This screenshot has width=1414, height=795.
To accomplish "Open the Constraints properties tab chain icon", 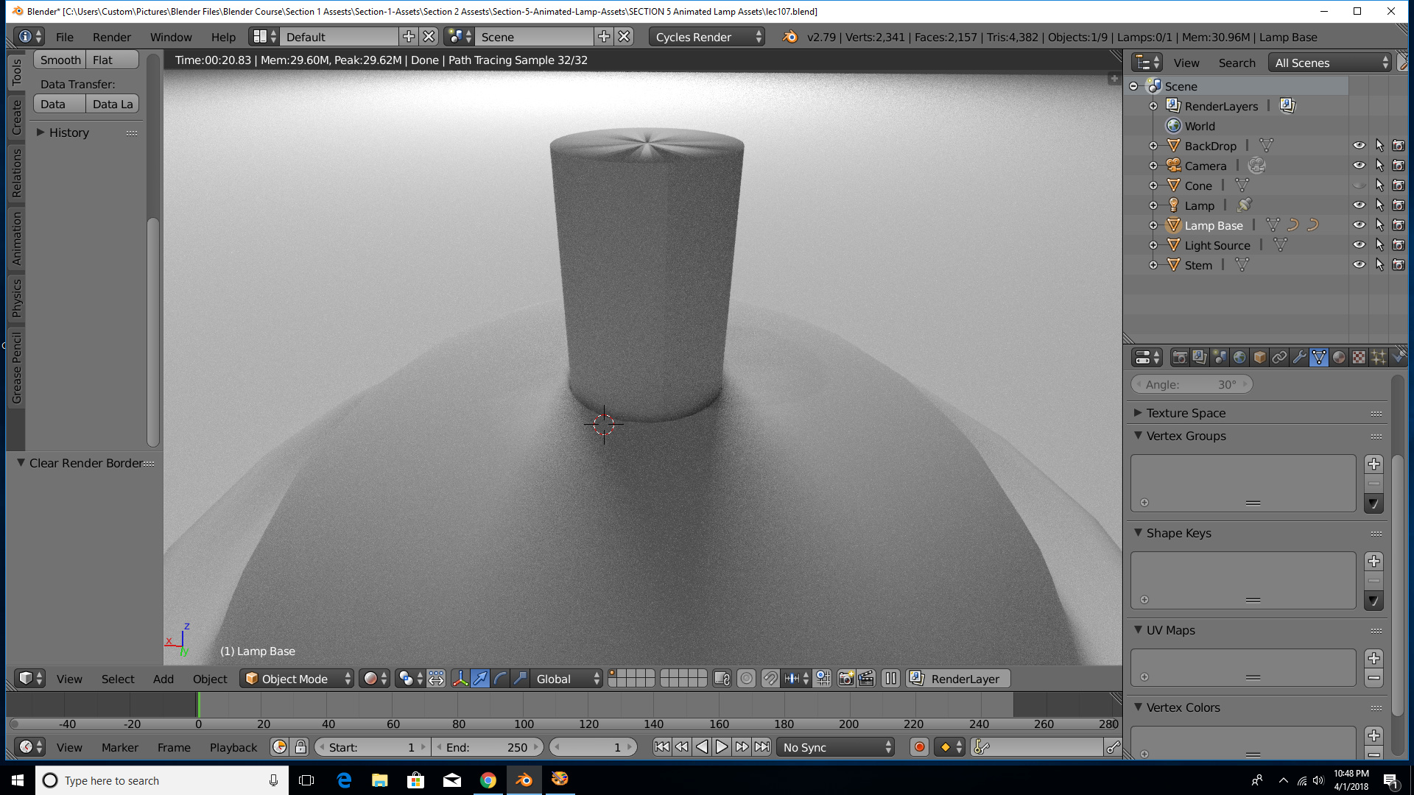I will click(x=1279, y=358).
